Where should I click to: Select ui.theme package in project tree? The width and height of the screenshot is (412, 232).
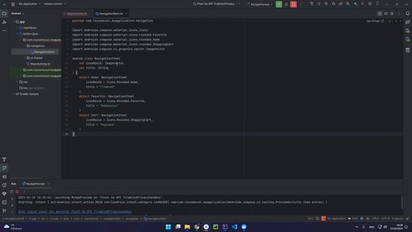point(34,58)
